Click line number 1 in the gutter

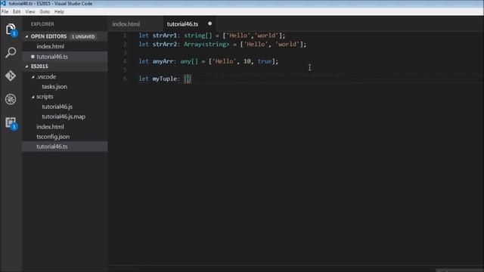(x=125, y=36)
